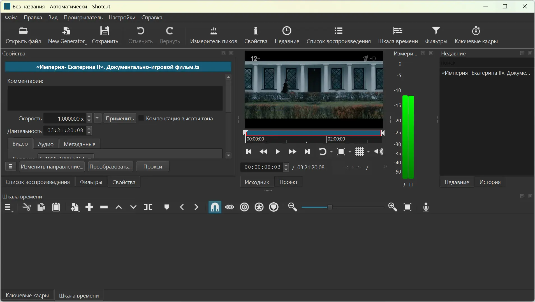Viewport: 535px width, 302px height.
Task: Toggle timeline snapping magnet button
Action: pos(215,207)
